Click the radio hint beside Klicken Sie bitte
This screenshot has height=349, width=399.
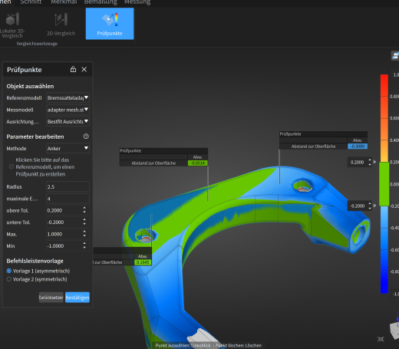coord(12,166)
